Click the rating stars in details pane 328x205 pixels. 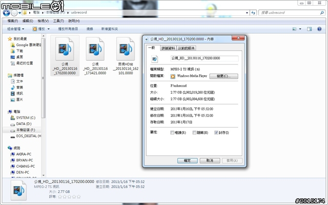click(x=69, y=197)
